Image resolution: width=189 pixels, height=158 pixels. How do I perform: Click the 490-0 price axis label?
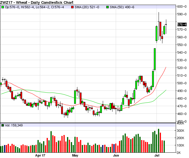(x=182, y=91)
